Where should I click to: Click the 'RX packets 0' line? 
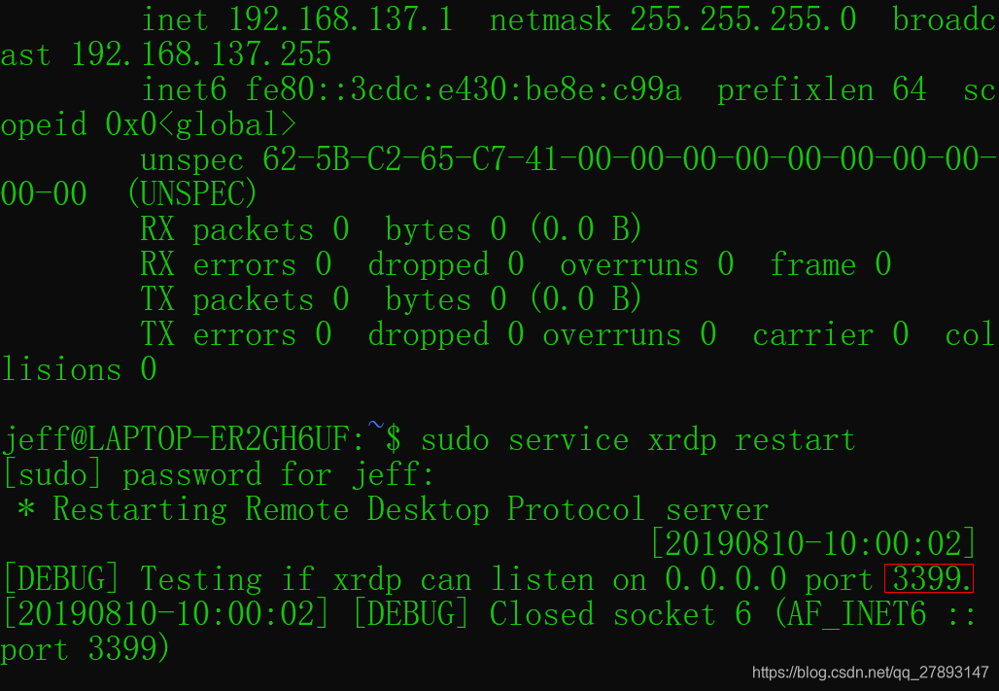392,228
